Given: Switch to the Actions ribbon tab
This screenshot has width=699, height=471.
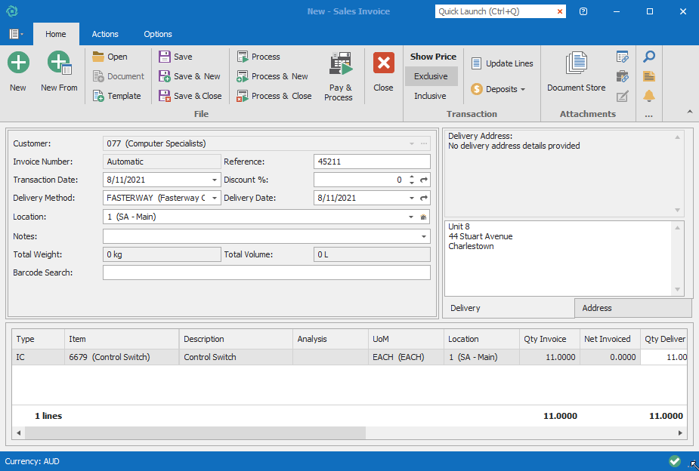Looking at the screenshot, I should [x=105, y=34].
